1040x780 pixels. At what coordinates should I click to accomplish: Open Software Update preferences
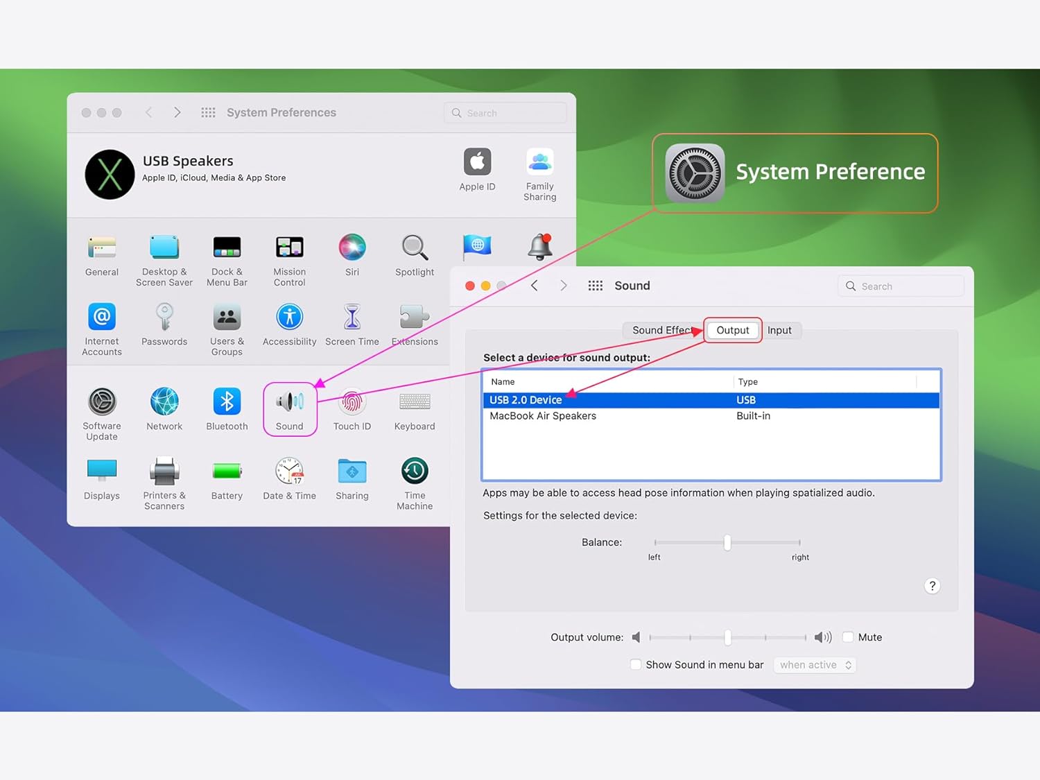(x=102, y=414)
